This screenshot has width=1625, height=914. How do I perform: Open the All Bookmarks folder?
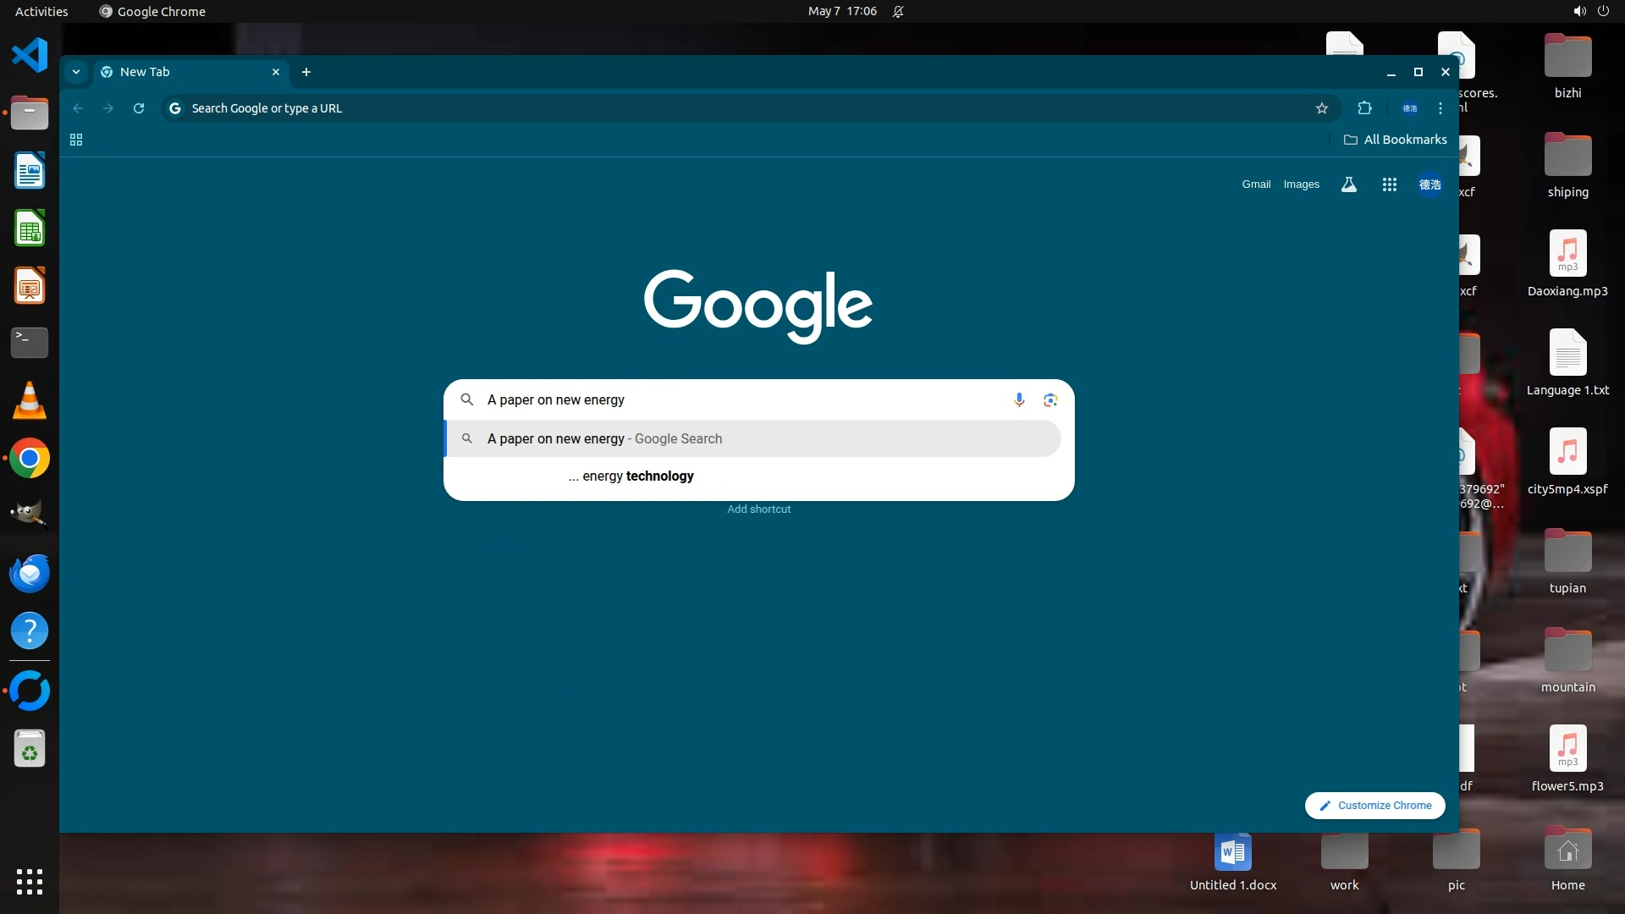tap(1395, 140)
